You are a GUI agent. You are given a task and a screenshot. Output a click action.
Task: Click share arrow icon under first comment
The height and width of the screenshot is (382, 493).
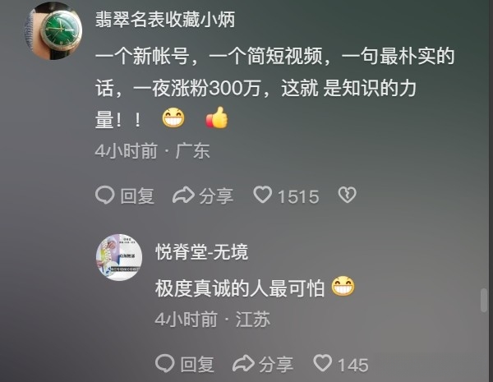(183, 195)
